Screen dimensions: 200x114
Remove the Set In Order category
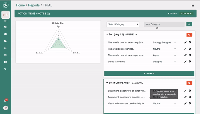(189, 83)
